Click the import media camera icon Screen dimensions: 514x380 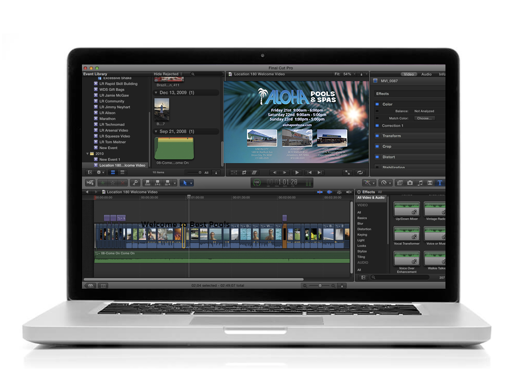pos(90,183)
